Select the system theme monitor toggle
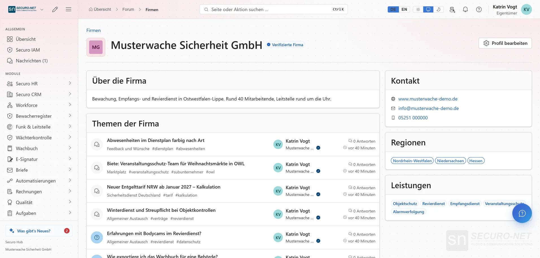 coord(428,9)
